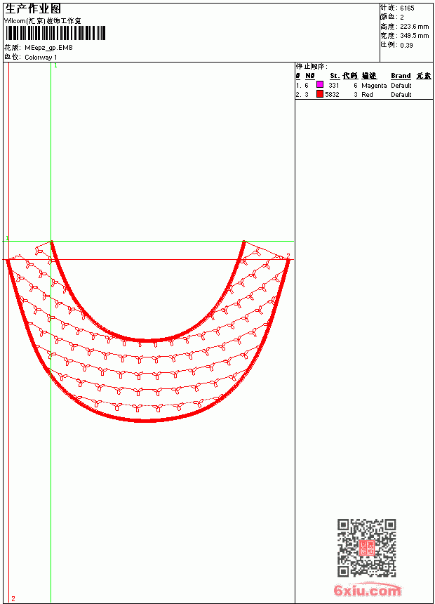The height and width of the screenshot is (604, 435).
Task: Select the Red row with 5832 stitches
Action: tap(363, 94)
